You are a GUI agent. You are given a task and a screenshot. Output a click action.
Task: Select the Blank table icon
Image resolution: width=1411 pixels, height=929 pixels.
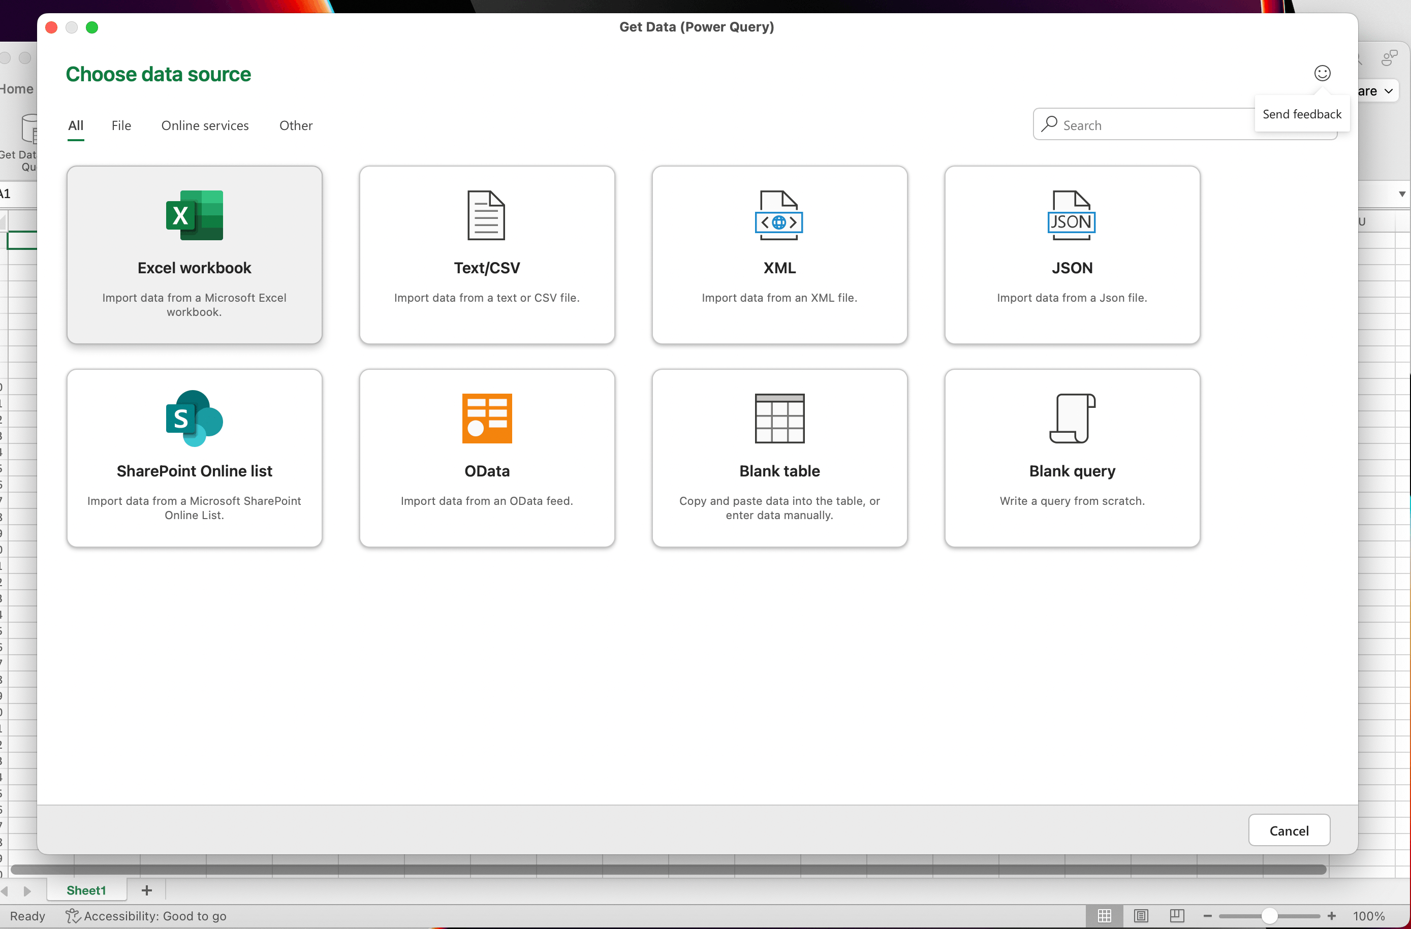(779, 419)
